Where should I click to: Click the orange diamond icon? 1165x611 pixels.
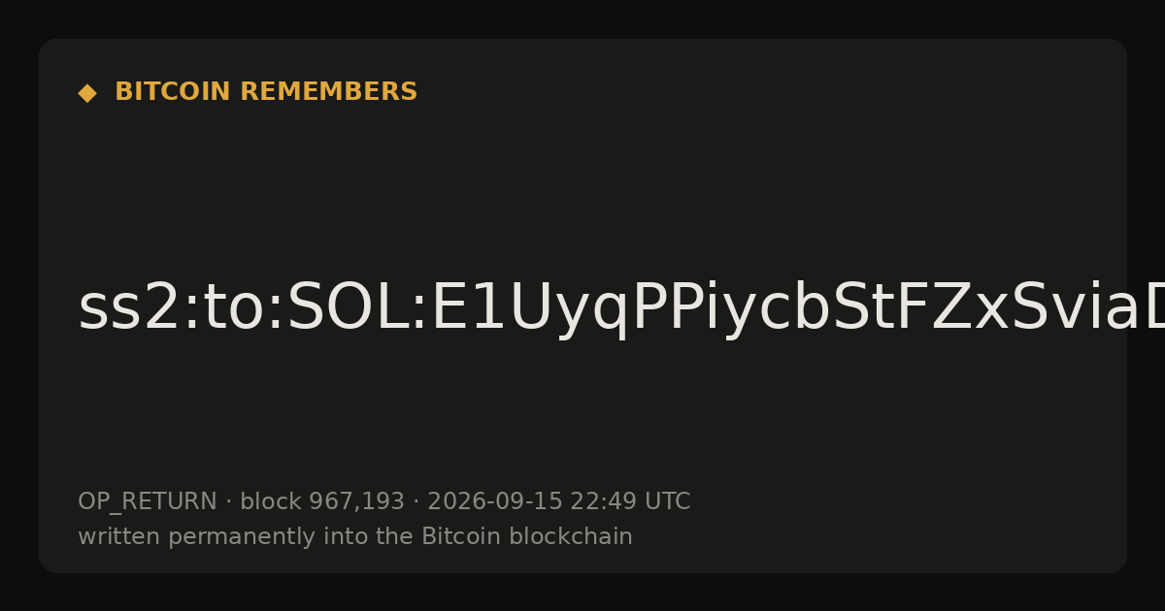[87, 93]
